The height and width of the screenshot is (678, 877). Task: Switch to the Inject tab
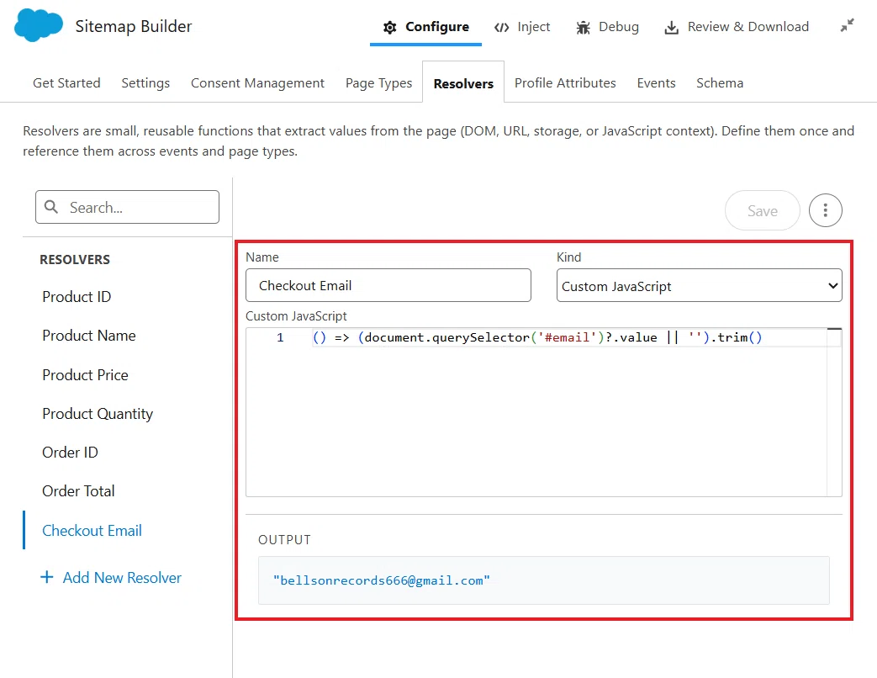click(x=522, y=27)
